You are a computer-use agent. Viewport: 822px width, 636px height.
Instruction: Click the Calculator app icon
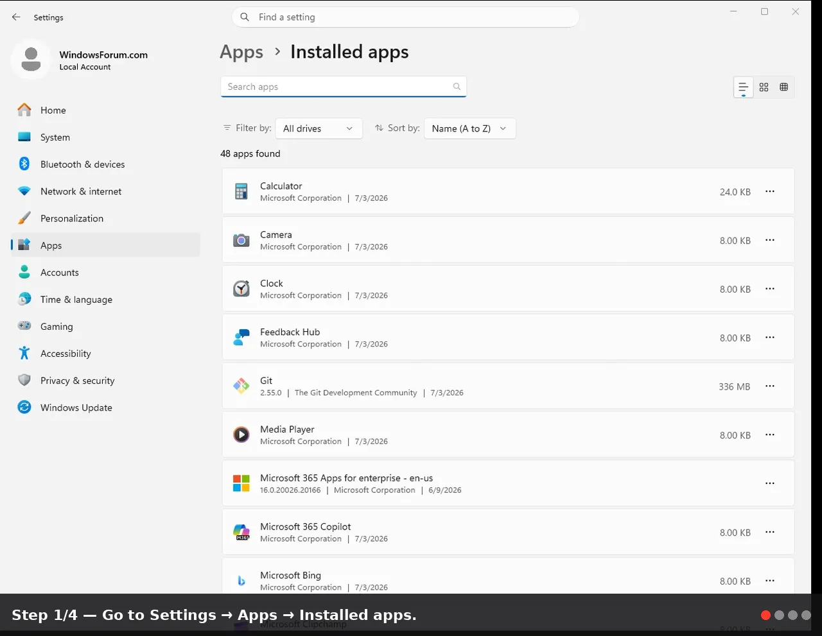241,191
